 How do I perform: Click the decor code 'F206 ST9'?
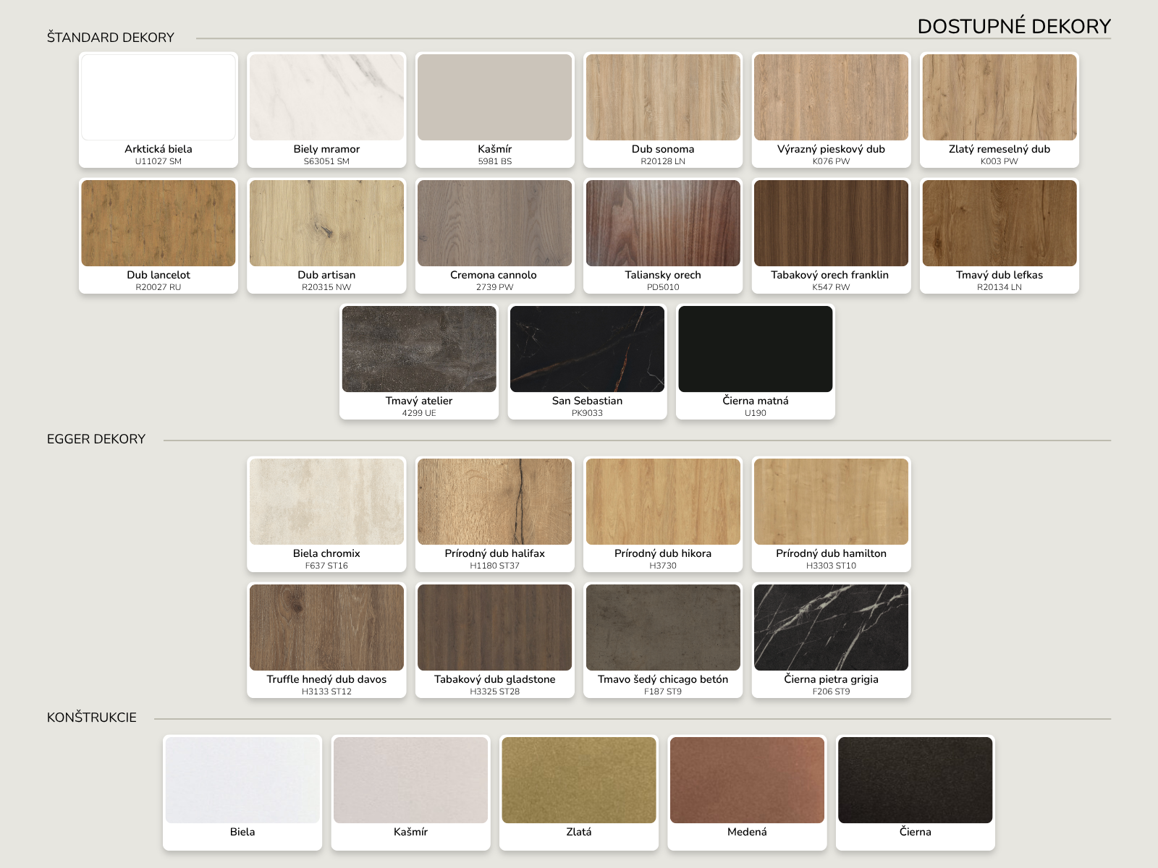click(x=831, y=692)
